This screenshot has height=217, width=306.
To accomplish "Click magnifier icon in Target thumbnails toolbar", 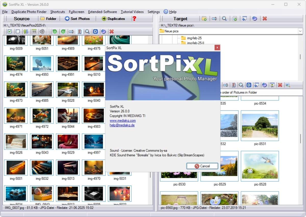I will [x=241, y=85].
